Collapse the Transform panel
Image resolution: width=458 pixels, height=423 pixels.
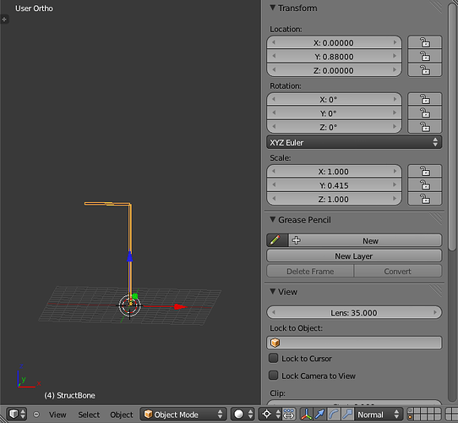pyautogui.click(x=273, y=8)
